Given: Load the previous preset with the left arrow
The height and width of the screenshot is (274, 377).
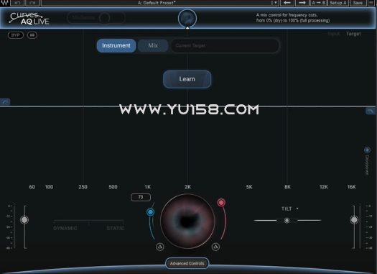Looking at the screenshot, I should (287, 3).
